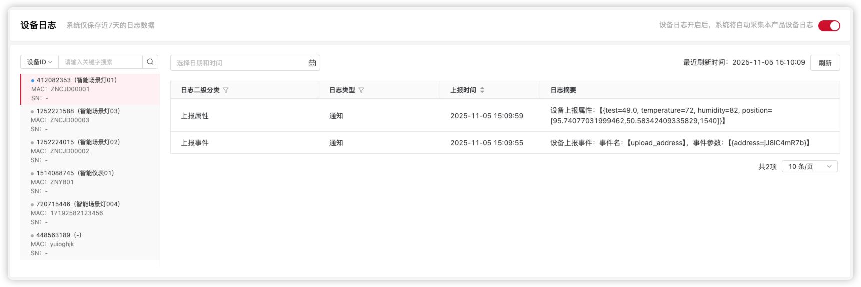
Task: Open the calendar date picker icon
Action: click(312, 63)
